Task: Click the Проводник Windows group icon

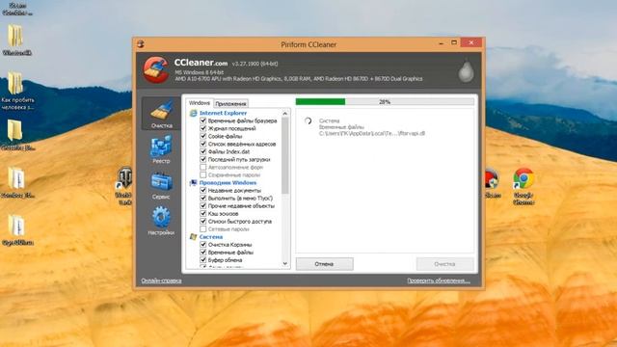Action: tap(193, 182)
